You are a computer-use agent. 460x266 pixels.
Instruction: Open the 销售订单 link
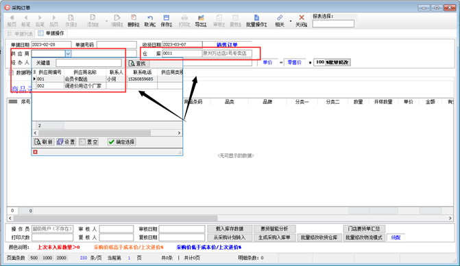tap(227, 44)
